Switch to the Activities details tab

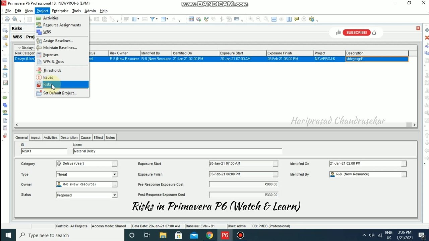pos(50,138)
